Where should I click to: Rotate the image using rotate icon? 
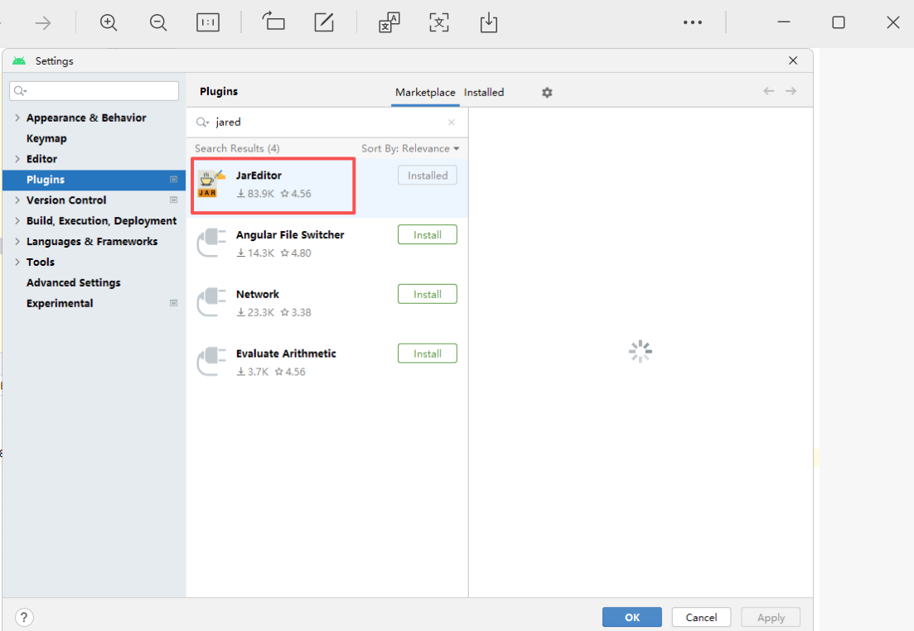tap(273, 22)
